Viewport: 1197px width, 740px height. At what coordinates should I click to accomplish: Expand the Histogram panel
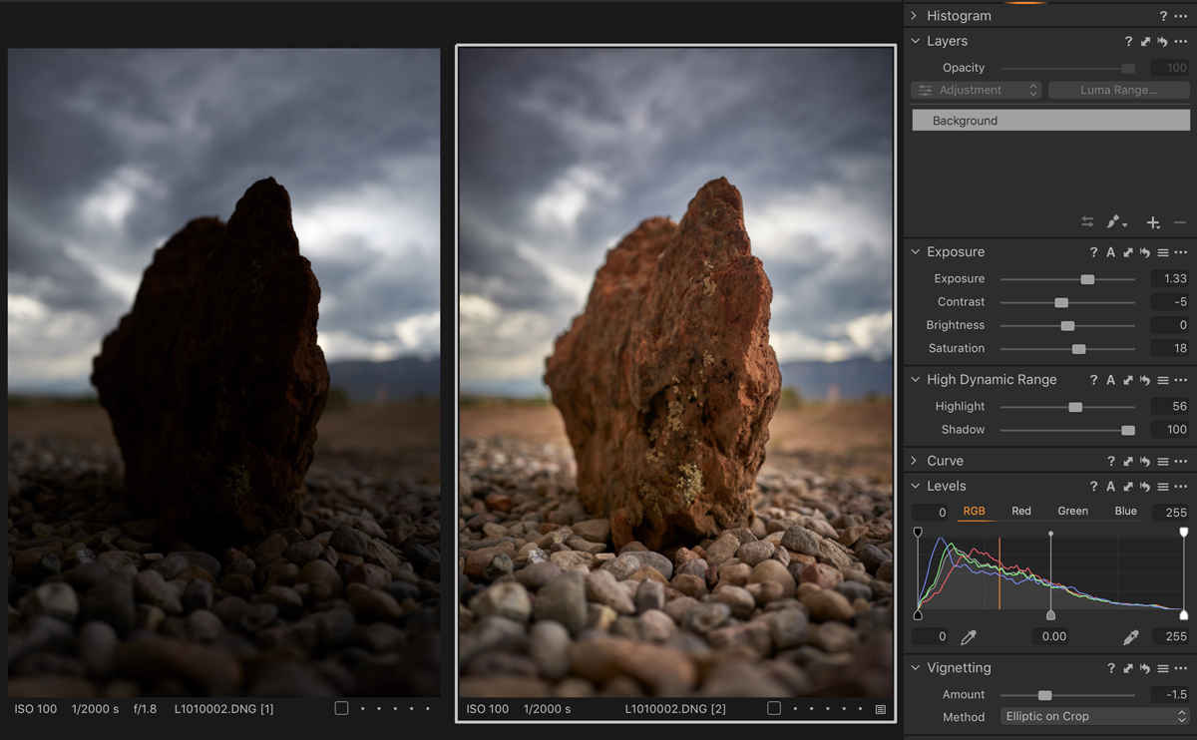click(x=915, y=16)
